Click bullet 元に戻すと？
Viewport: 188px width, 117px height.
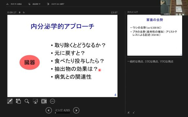[x=70, y=53]
